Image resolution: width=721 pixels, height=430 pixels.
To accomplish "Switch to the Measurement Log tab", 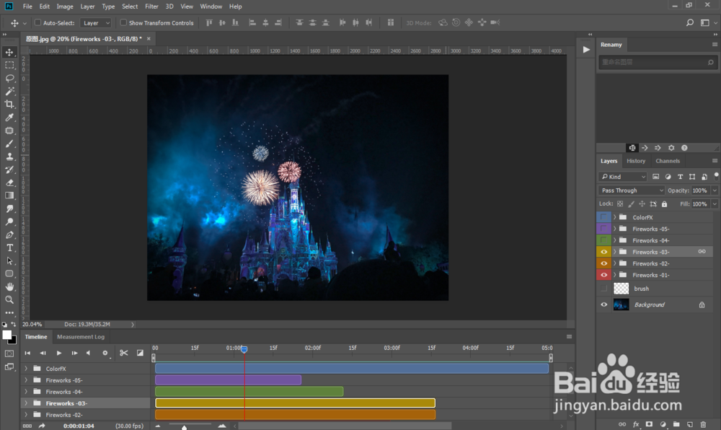I will pos(81,337).
